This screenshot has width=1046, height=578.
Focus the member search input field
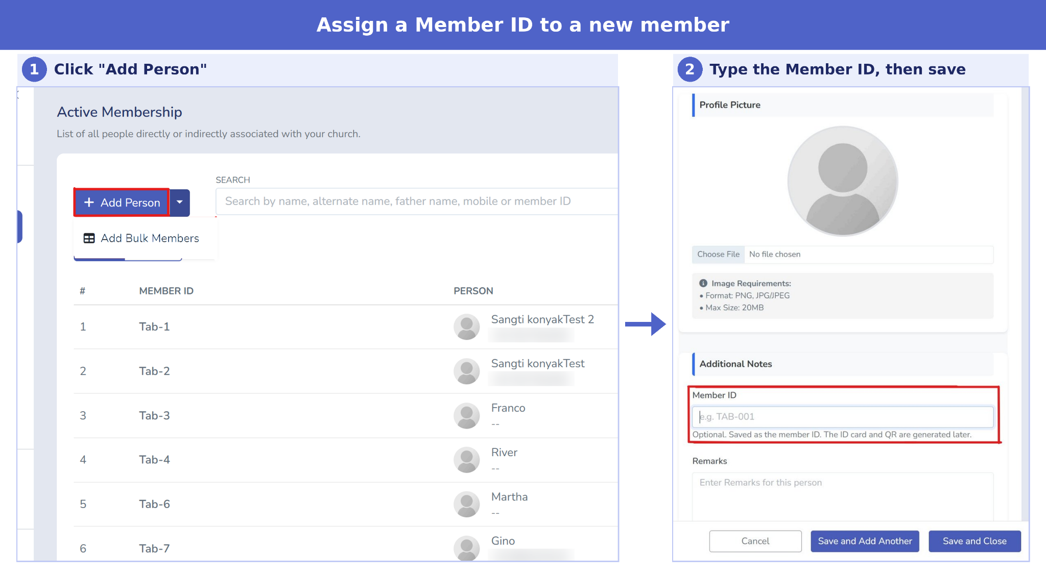coord(417,201)
